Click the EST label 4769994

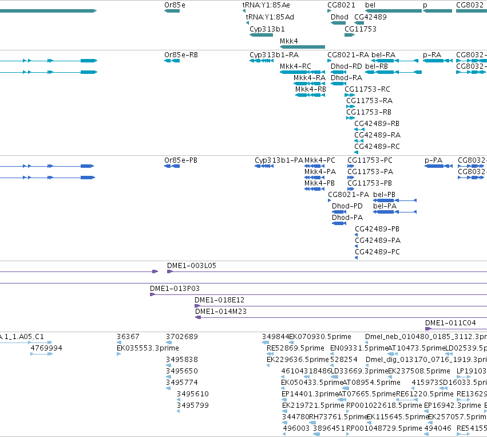pos(46,348)
